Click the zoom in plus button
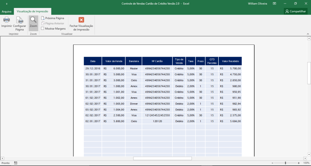This screenshot has height=166, width=311. [299, 163]
